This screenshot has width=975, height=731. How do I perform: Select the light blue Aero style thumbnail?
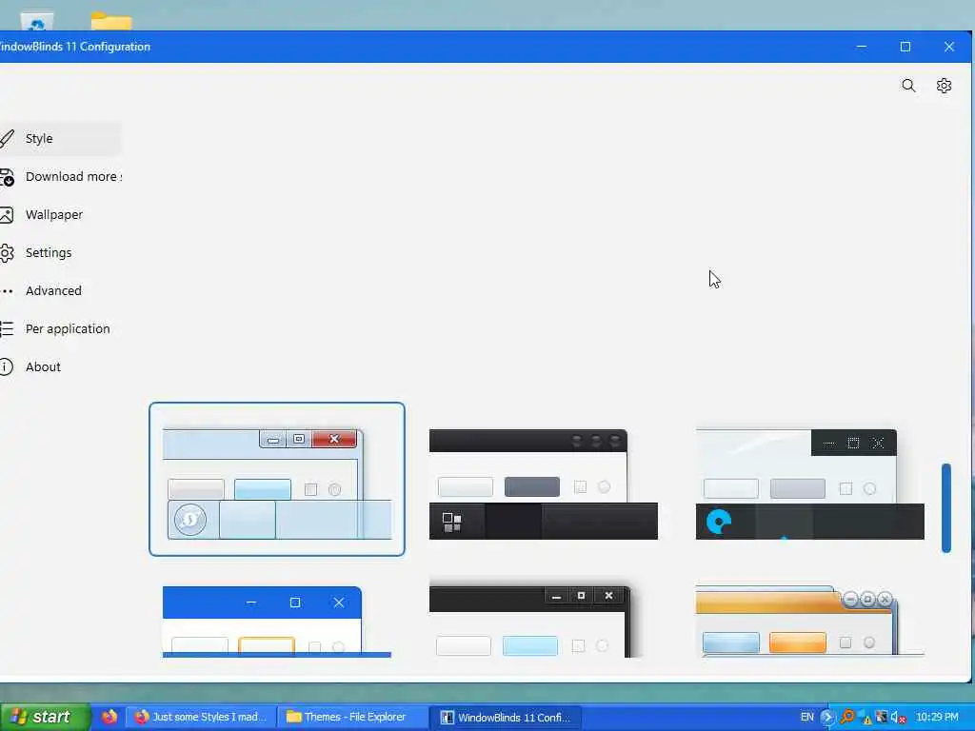tap(277, 480)
